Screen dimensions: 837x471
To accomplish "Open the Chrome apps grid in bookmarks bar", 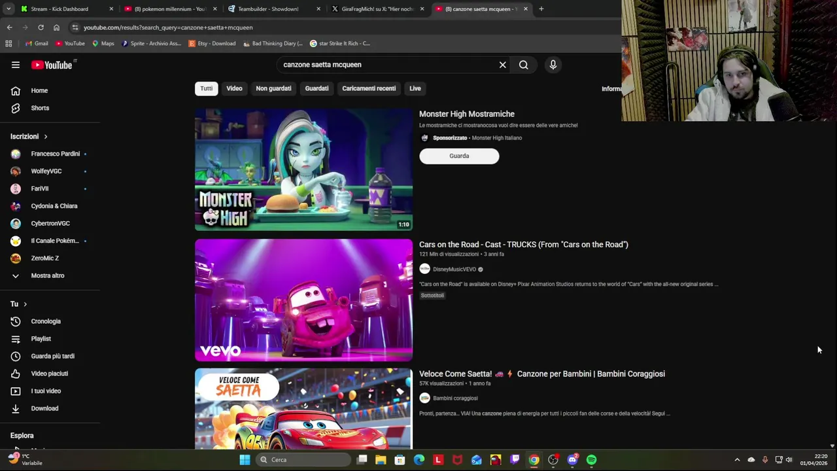I will click(9, 43).
